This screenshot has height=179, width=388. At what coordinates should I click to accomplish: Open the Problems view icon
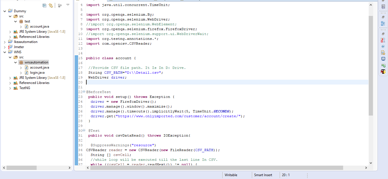(383, 40)
